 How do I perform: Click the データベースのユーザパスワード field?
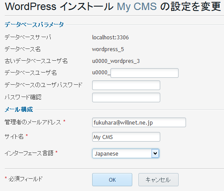tap(126, 85)
